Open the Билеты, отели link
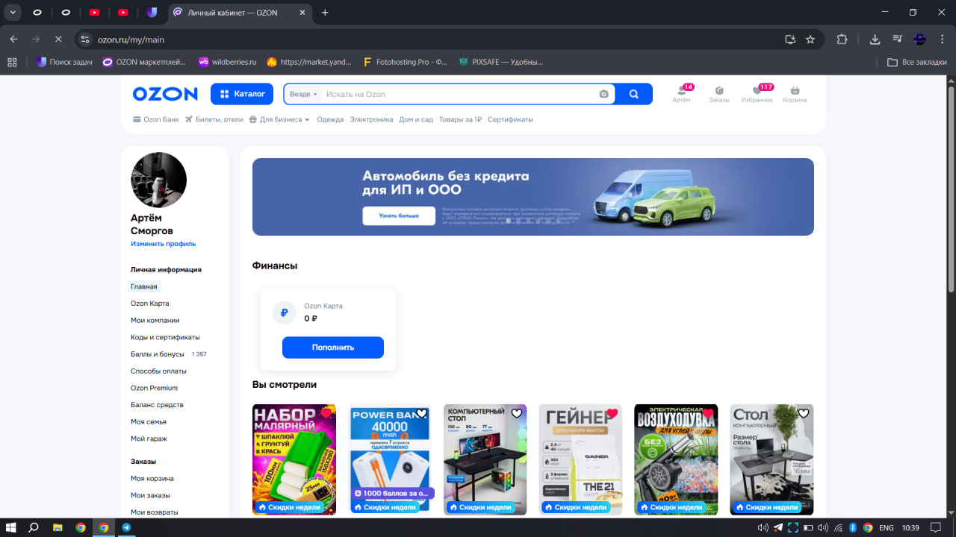 (214, 119)
